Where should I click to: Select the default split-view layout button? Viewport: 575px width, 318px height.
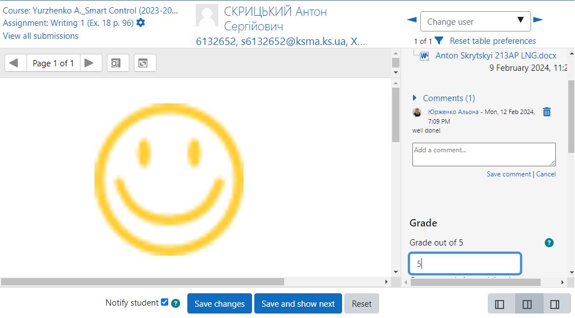(527, 304)
